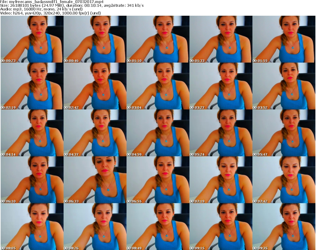The image size is (316, 250).
Task: Click the 00:03:27 thumbnail
Action: pos(221,86)
